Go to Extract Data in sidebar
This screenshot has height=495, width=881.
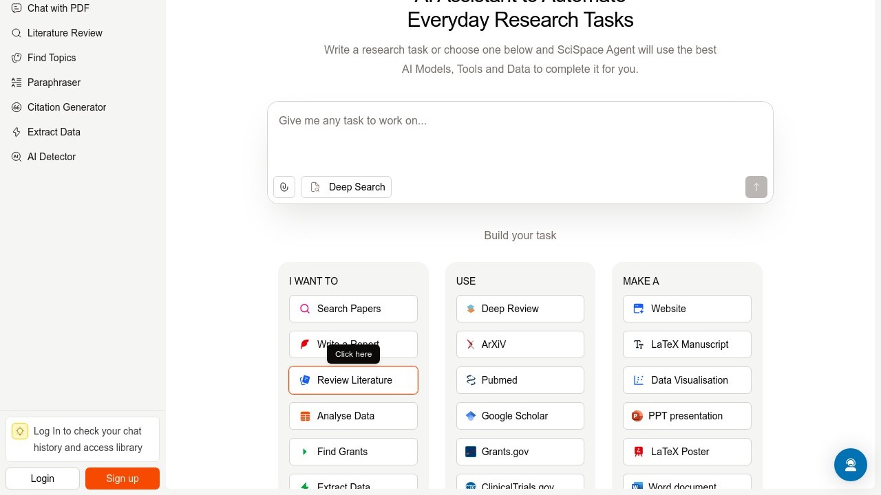coord(54,132)
